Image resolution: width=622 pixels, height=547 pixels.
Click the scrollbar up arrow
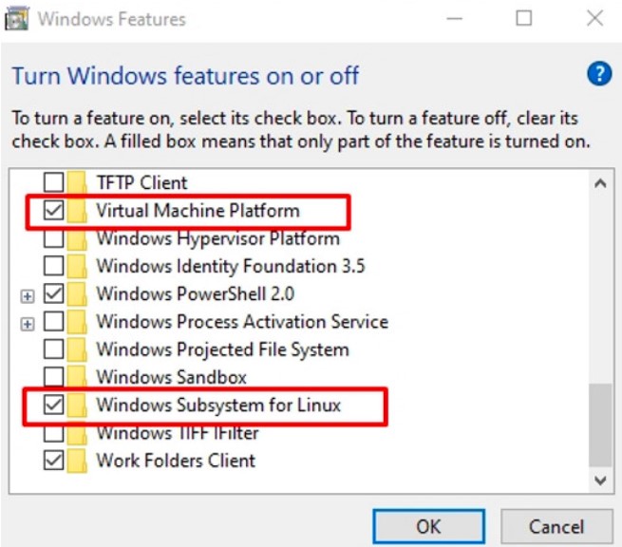pos(598,182)
